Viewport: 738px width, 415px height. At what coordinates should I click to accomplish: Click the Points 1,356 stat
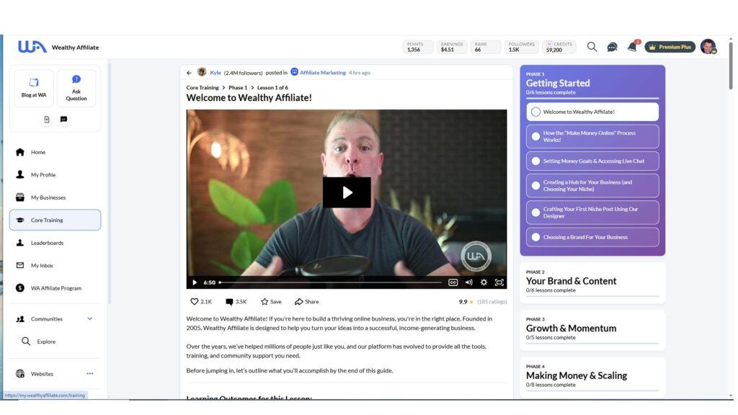[x=418, y=47]
